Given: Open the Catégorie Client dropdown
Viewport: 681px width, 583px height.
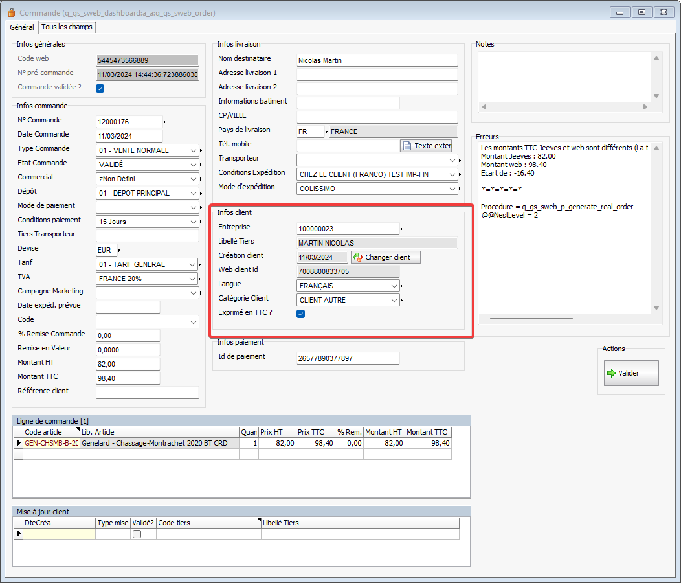Looking at the screenshot, I should coord(394,300).
